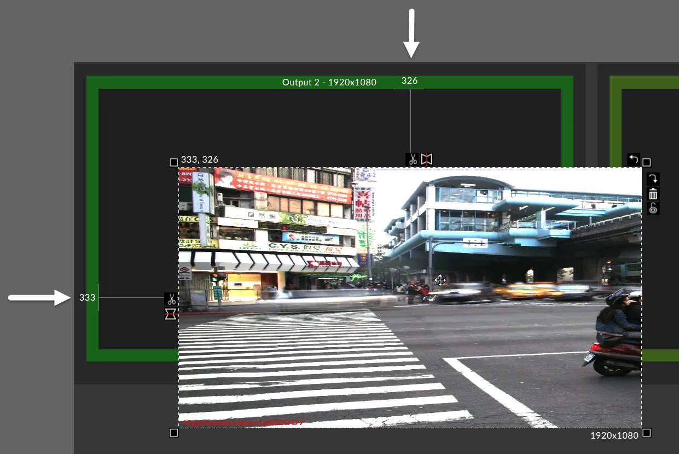Image resolution: width=679 pixels, height=454 pixels.
Task: Grab the move crosshair at the image center
Action: click(440, 280)
